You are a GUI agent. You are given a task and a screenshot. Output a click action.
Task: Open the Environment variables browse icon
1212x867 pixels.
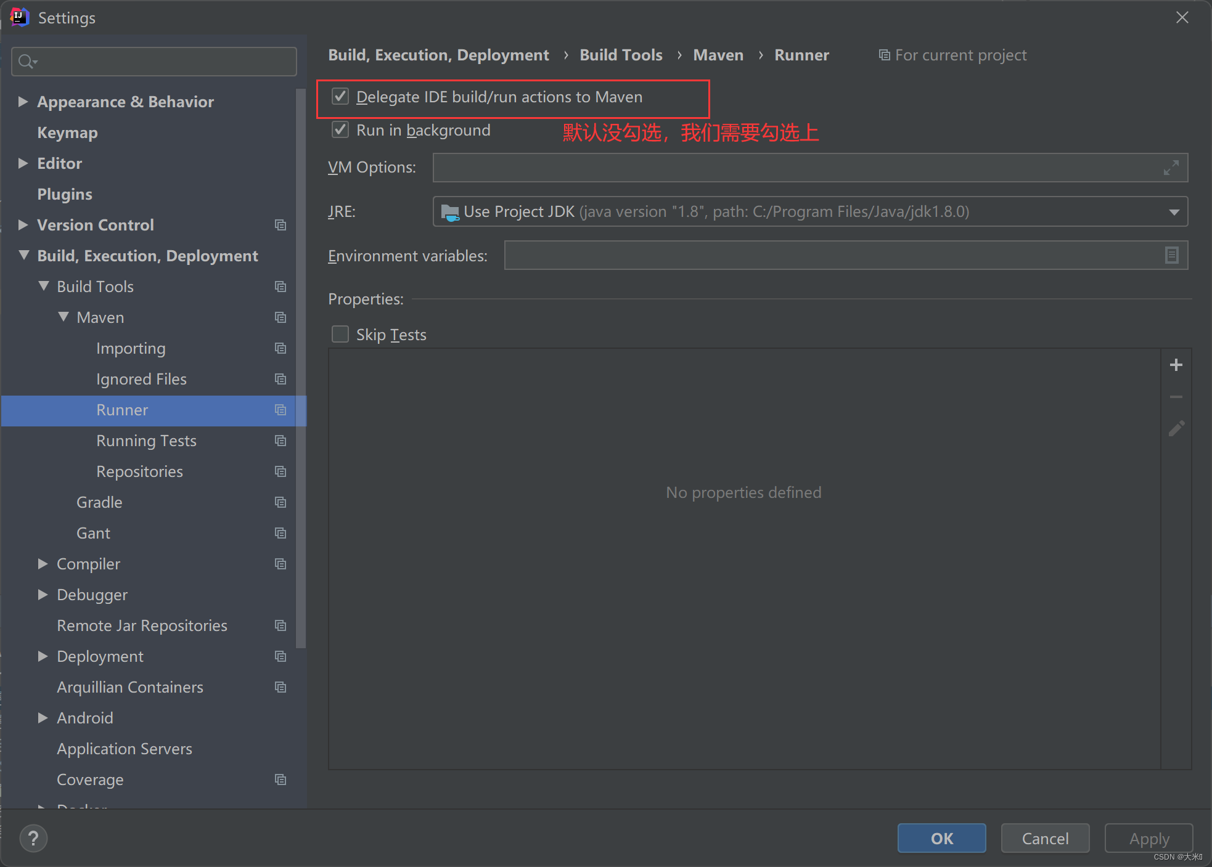pyautogui.click(x=1171, y=255)
